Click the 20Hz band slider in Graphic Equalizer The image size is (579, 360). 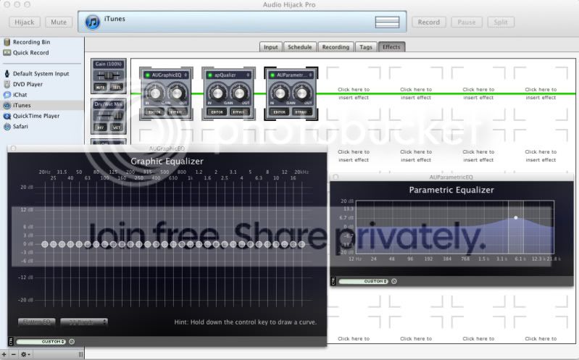(x=45, y=244)
